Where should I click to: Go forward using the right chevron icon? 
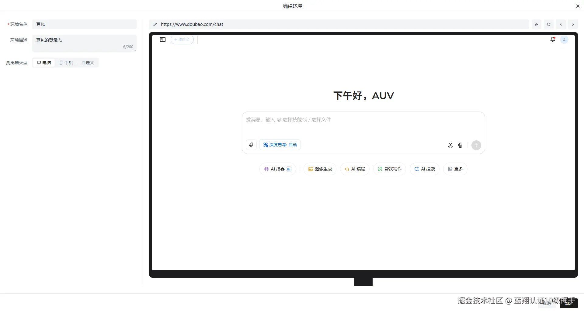[573, 24]
